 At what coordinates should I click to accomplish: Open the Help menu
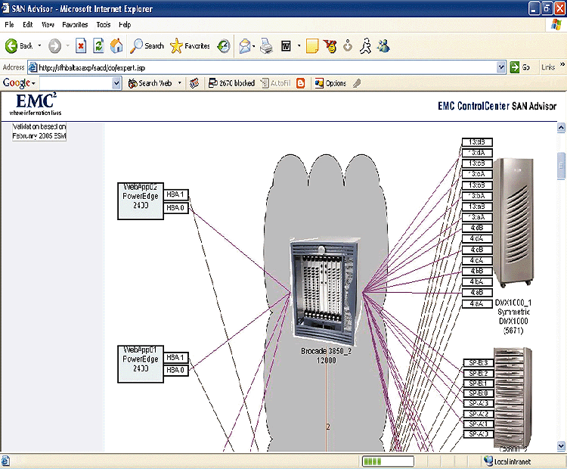[x=125, y=25]
